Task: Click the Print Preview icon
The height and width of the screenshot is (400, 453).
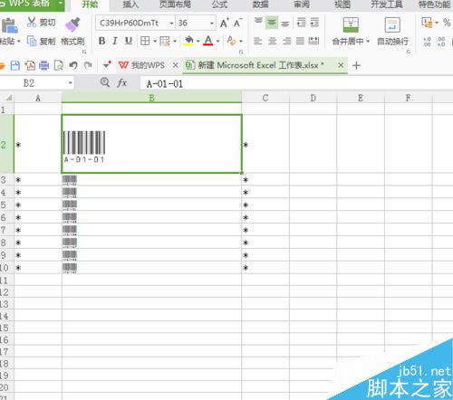Action: (x=59, y=65)
